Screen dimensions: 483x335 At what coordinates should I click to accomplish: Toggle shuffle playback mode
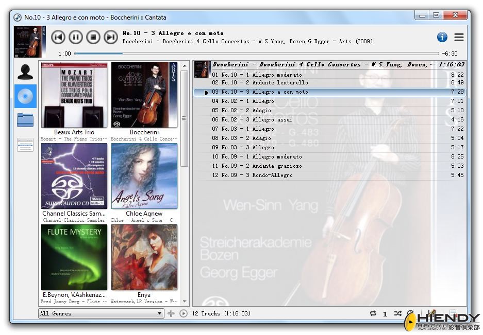click(x=397, y=313)
